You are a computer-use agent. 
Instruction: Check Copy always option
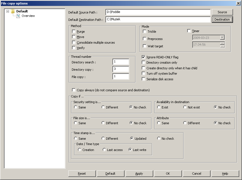click(74, 90)
